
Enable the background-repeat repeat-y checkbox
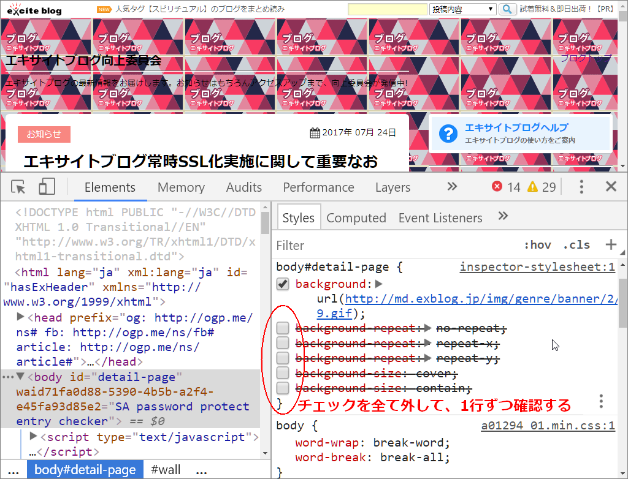coord(283,358)
